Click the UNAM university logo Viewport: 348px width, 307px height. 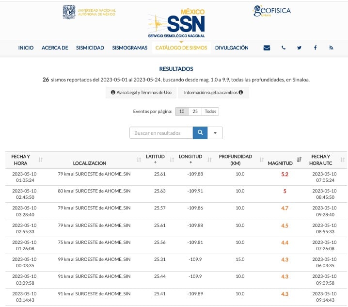click(89, 12)
